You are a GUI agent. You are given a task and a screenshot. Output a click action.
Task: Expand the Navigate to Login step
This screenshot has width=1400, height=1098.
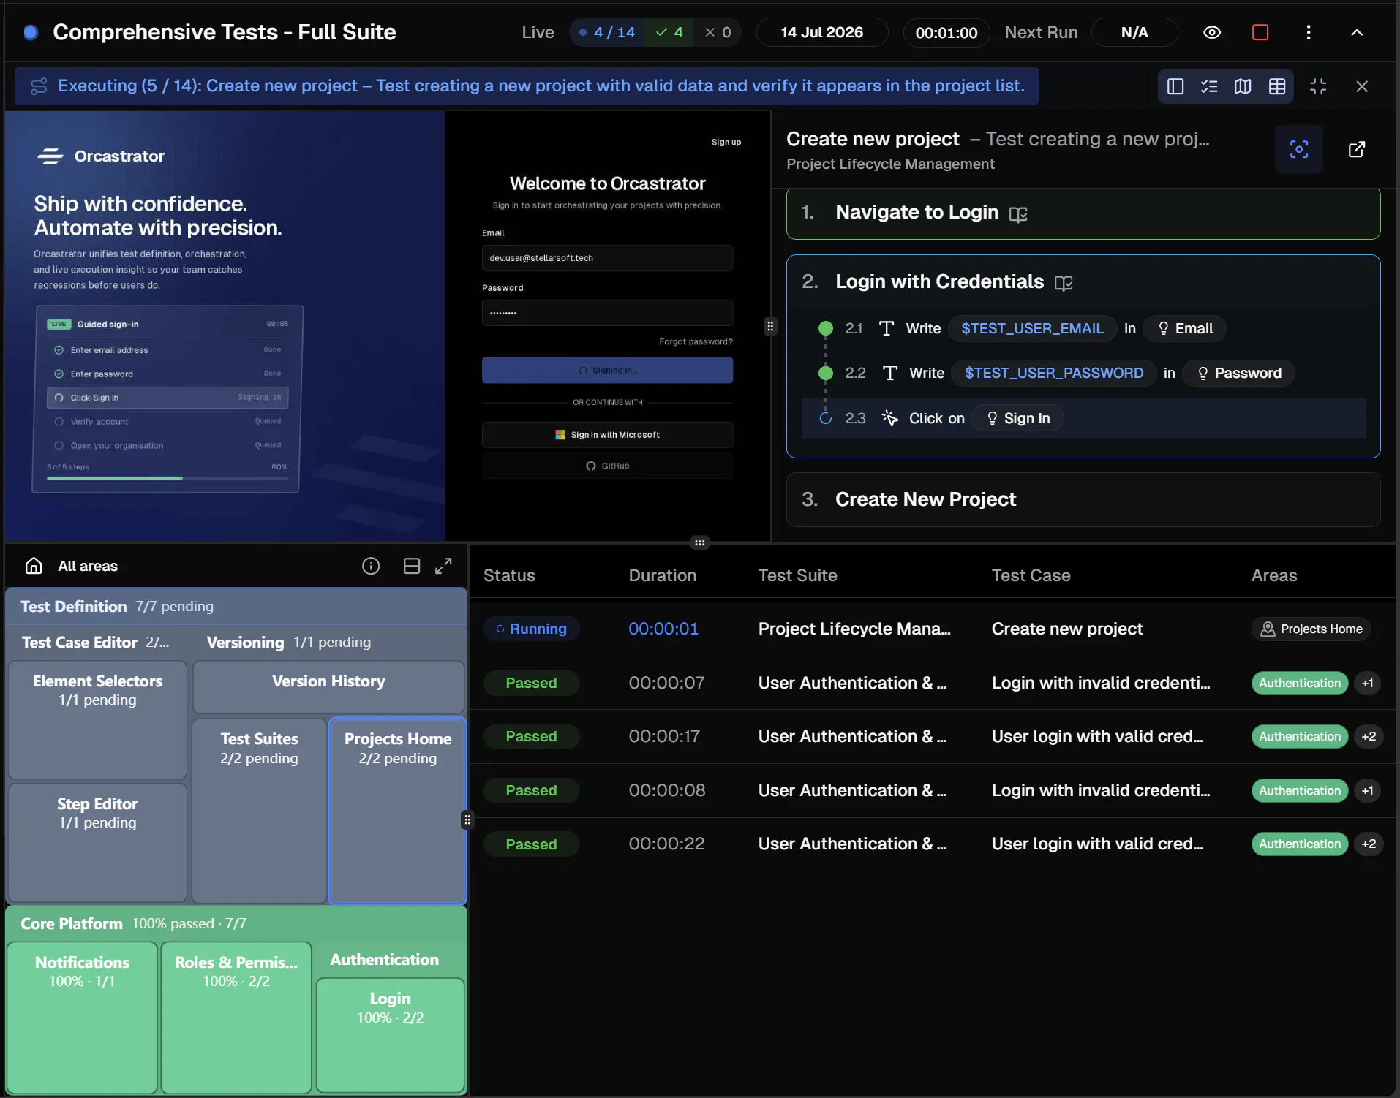tap(1083, 213)
